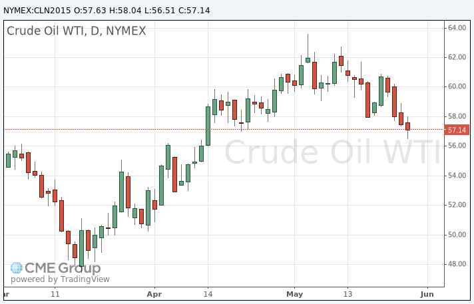Click the May date label on time axis
Screen dimensions: 474x304
(295, 294)
